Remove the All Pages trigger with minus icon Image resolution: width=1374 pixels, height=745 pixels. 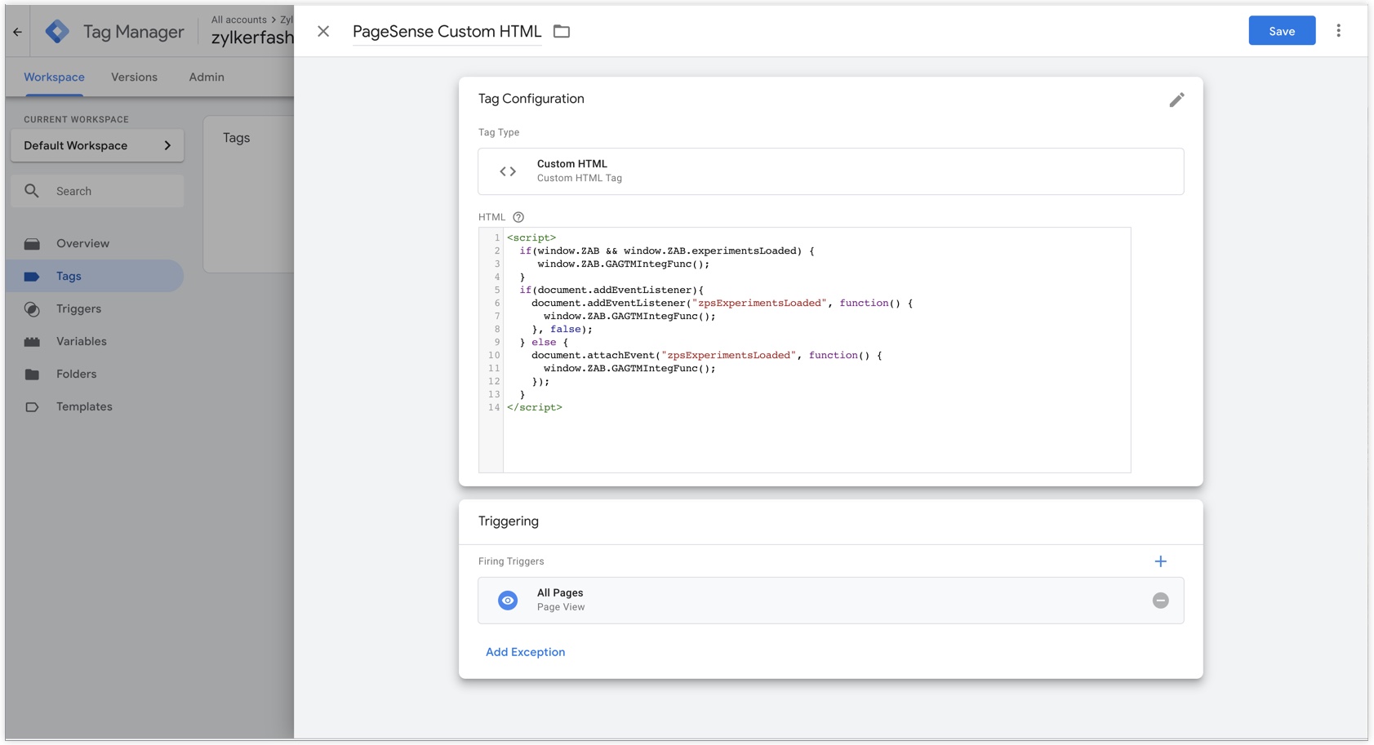click(1160, 601)
